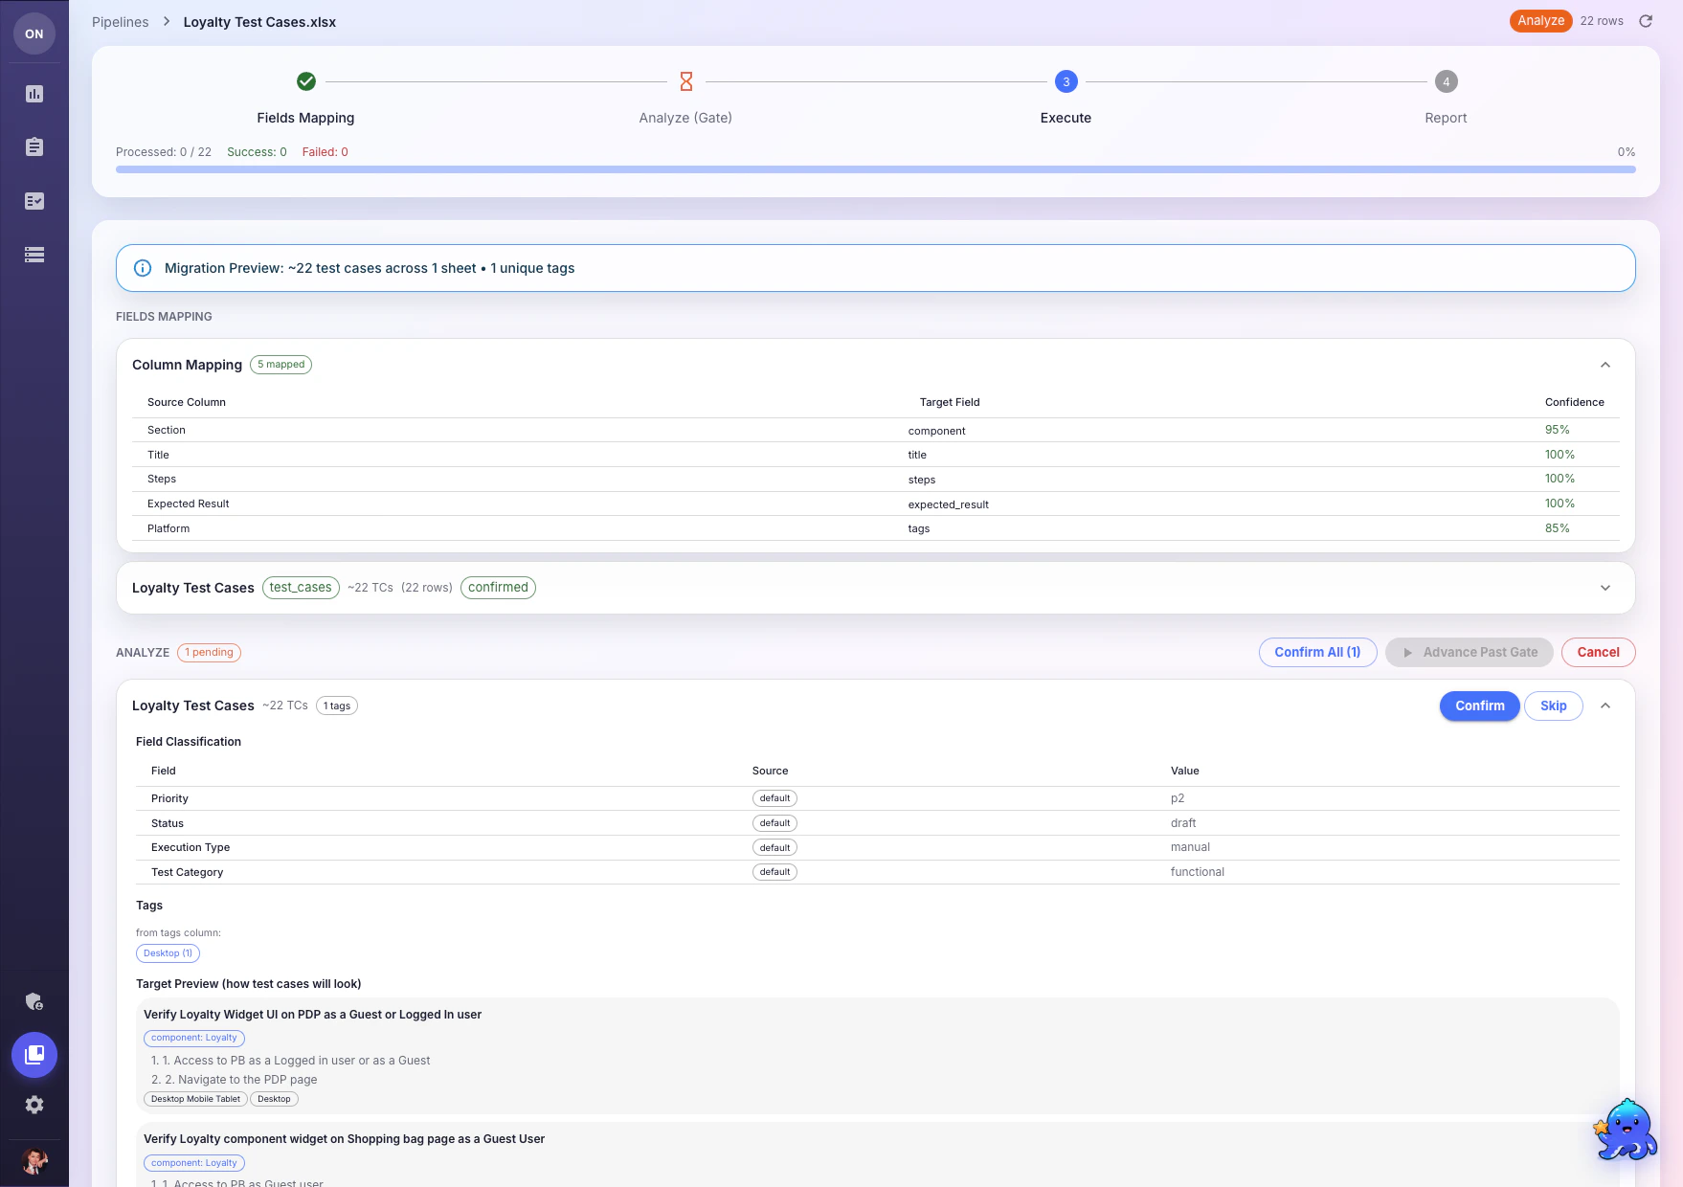Image resolution: width=1683 pixels, height=1187 pixels.
Task: Click the octopus assistant mascot
Action: pos(1627,1130)
